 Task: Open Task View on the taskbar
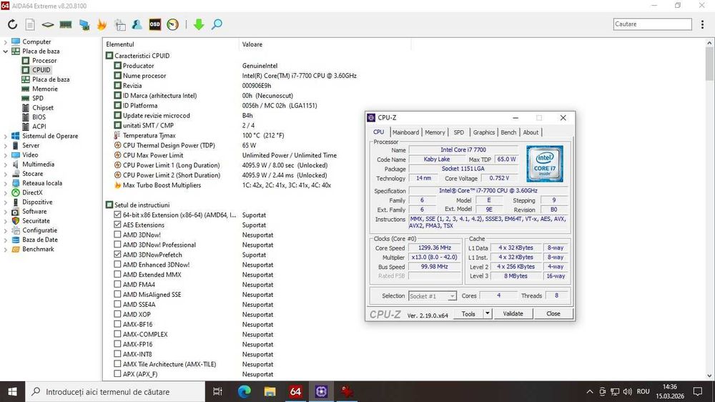click(217, 391)
